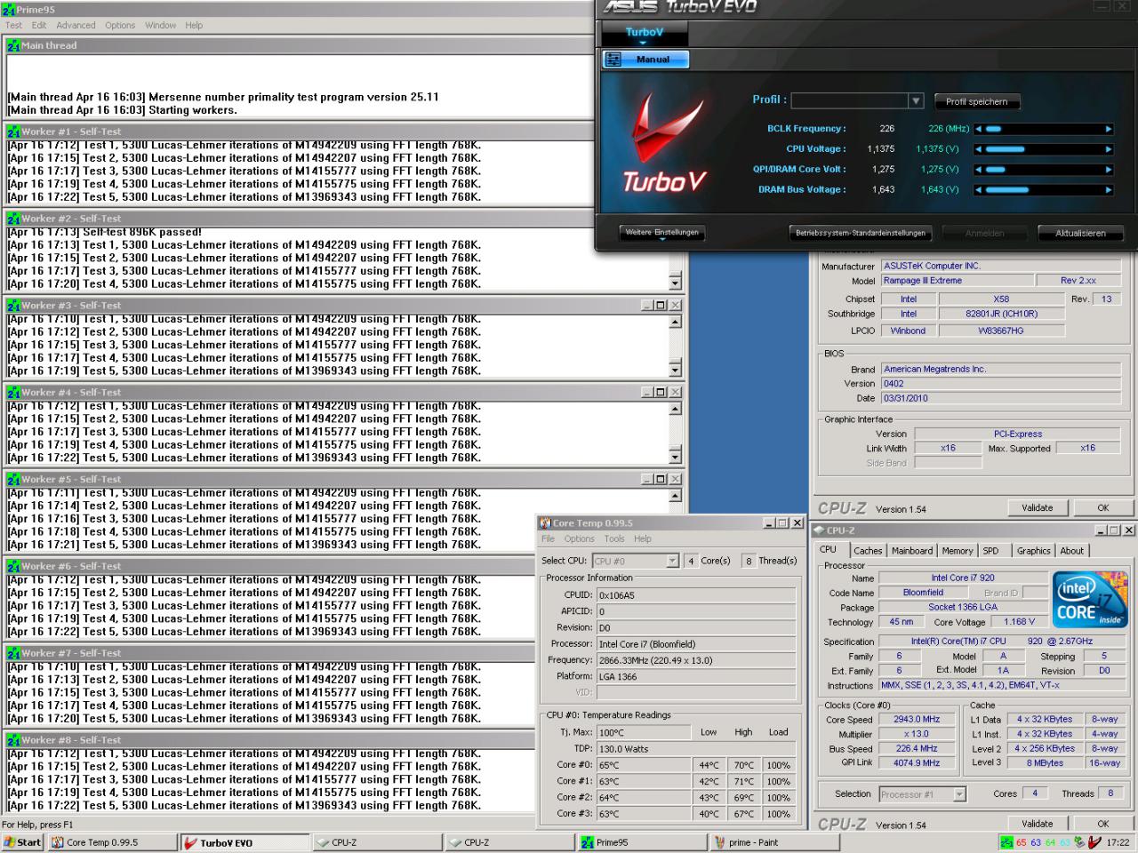Lower CPU Voltage with the left arrow
The image size is (1138, 853).
[x=979, y=149]
